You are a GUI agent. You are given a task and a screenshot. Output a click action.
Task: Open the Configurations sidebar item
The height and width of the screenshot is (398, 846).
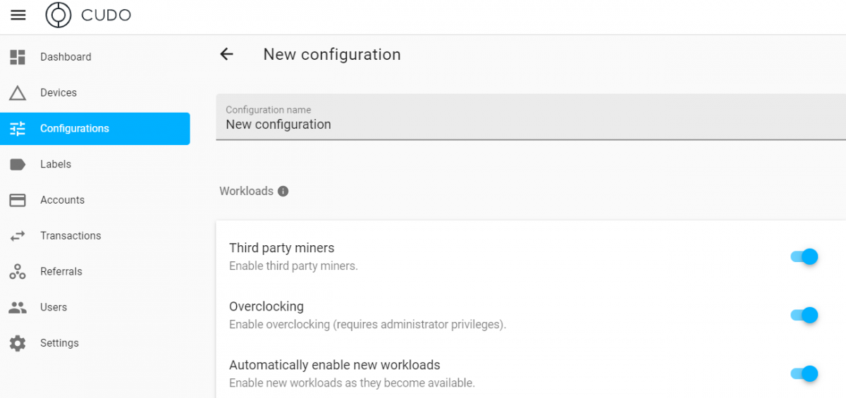coord(75,128)
